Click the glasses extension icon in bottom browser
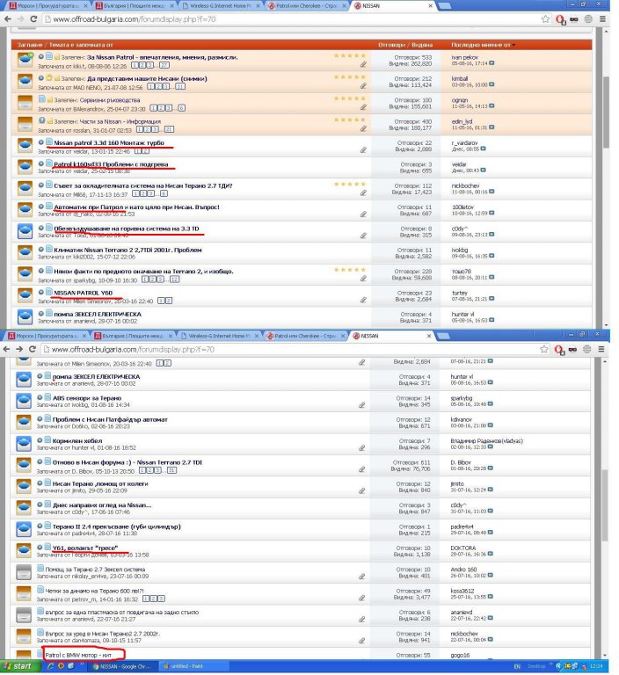Image resolution: width=619 pixels, height=675 pixels. click(x=572, y=350)
